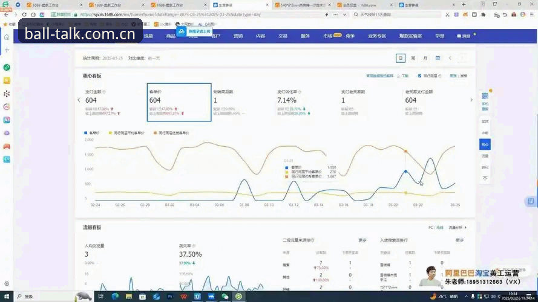Select the 支付转化率 7.14% metric card
The image size is (538, 302).
(307, 102)
